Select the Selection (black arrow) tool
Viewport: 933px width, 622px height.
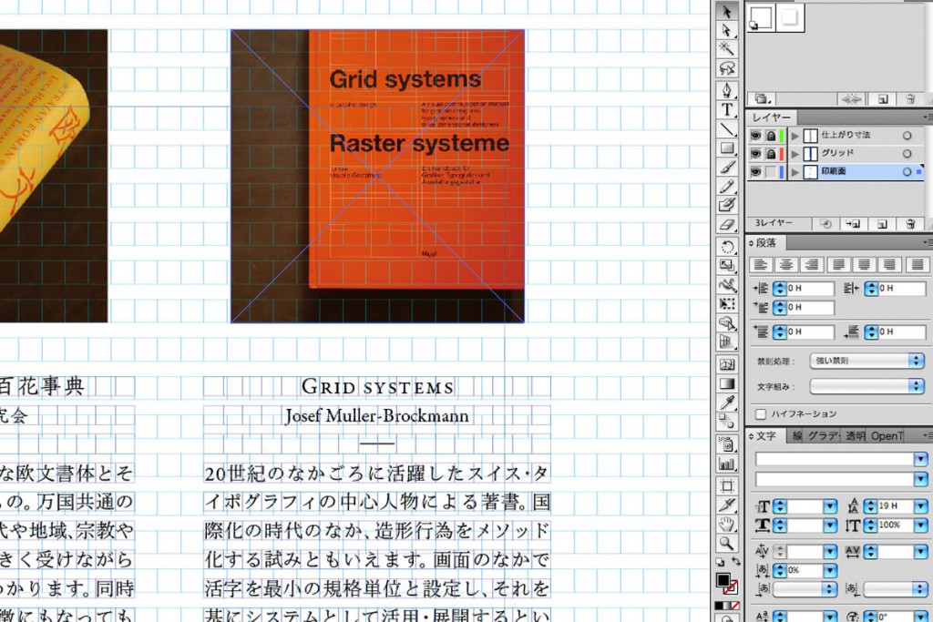[726, 11]
